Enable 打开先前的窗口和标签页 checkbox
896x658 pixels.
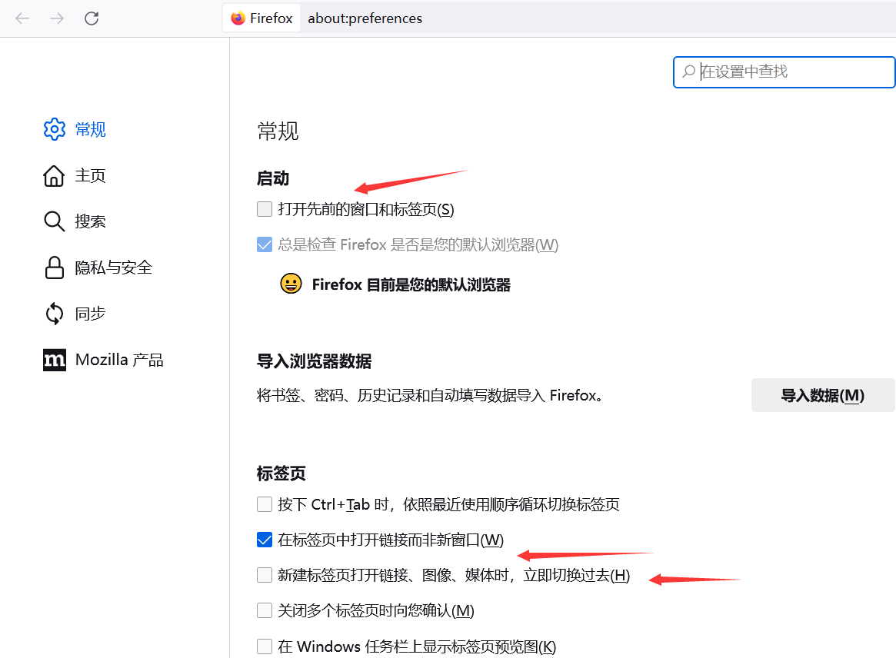pyautogui.click(x=265, y=209)
